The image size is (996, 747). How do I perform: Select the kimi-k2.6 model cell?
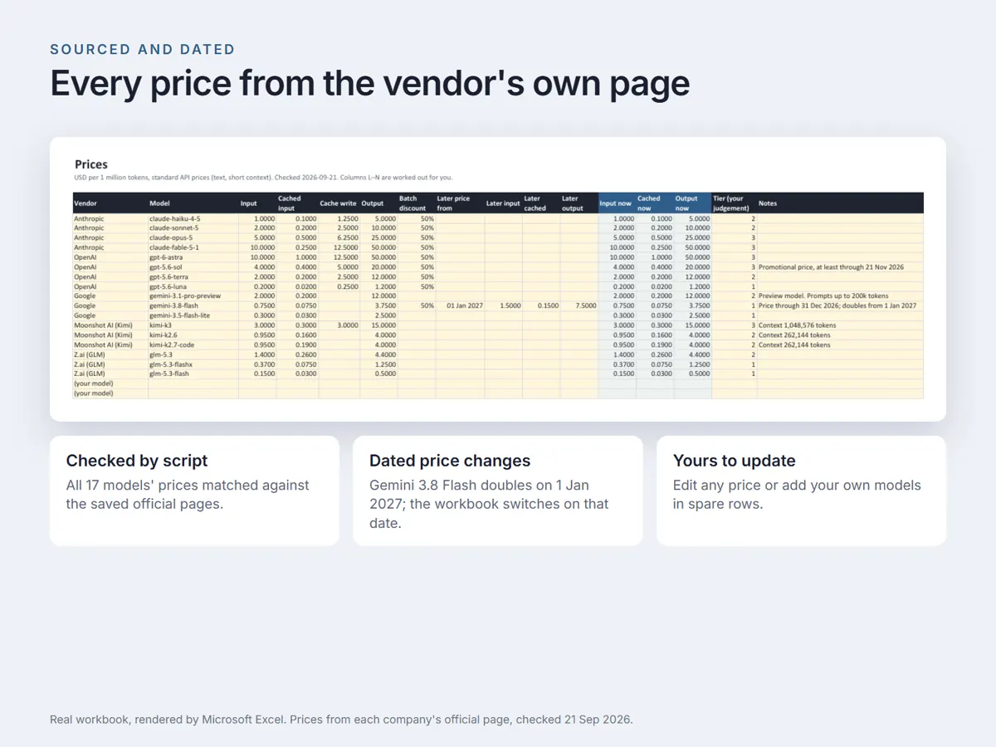pos(193,335)
